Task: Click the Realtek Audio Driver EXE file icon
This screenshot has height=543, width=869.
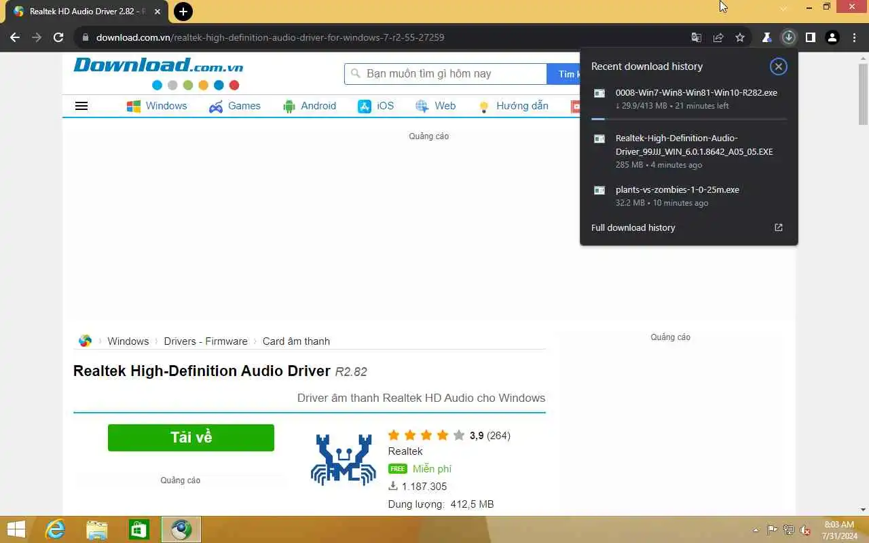Action: [599, 138]
